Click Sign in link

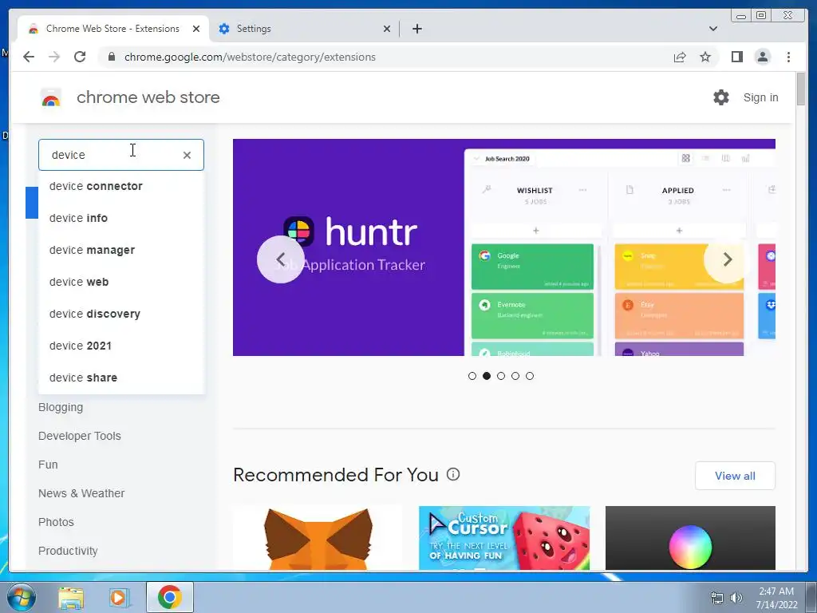coord(760,97)
